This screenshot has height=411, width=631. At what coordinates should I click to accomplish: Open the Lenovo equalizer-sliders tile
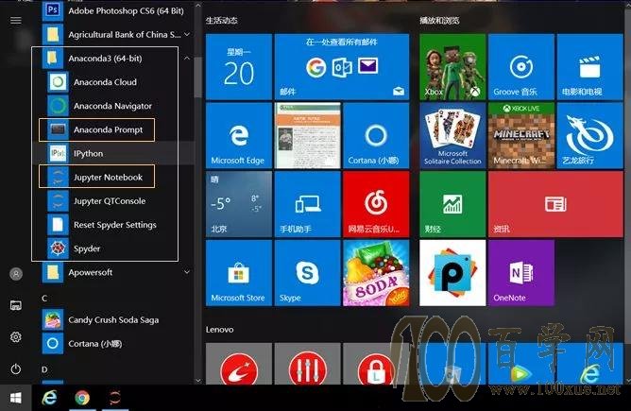[x=308, y=364]
